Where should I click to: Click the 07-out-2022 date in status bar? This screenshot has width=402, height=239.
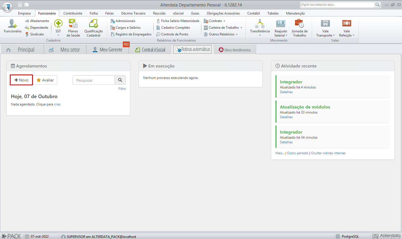coord(40,236)
